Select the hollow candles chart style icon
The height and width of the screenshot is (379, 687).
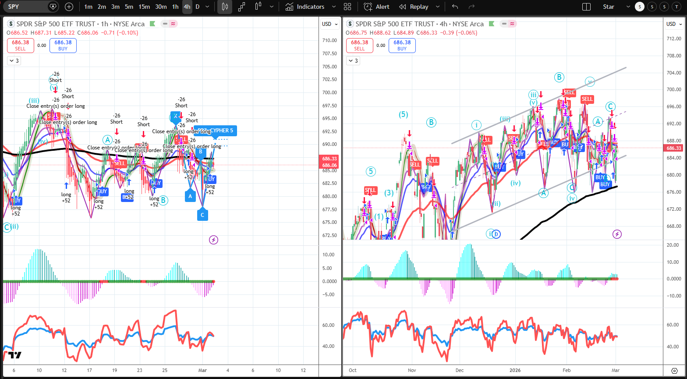point(258,7)
